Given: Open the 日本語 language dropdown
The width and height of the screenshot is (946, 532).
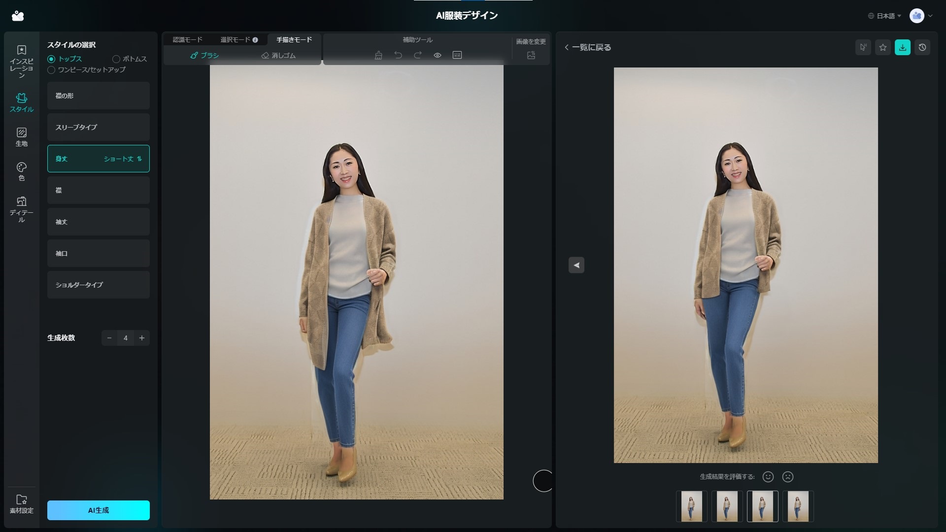Looking at the screenshot, I should (x=885, y=16).
